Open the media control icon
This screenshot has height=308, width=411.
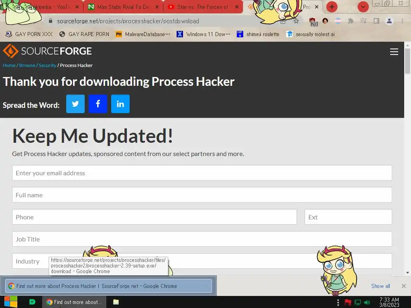[x=363, y=21]
